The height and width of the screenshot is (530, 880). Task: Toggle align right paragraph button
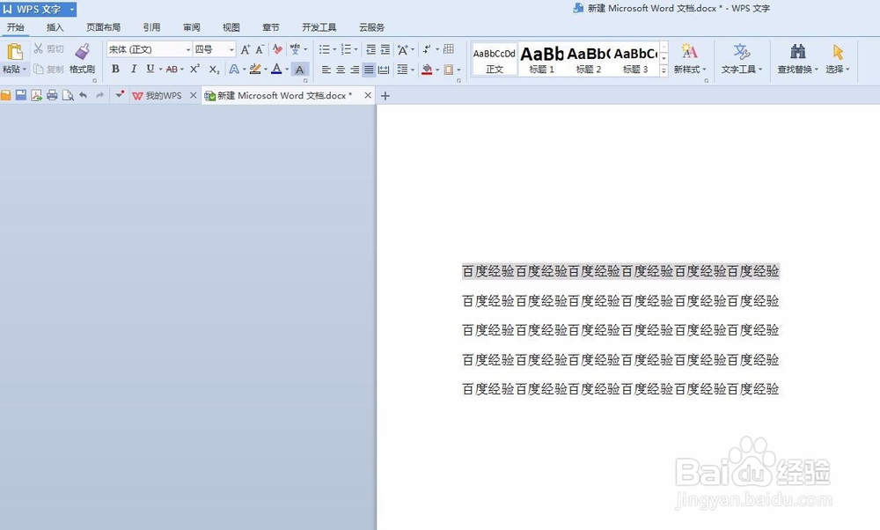(x=354, y=70)
